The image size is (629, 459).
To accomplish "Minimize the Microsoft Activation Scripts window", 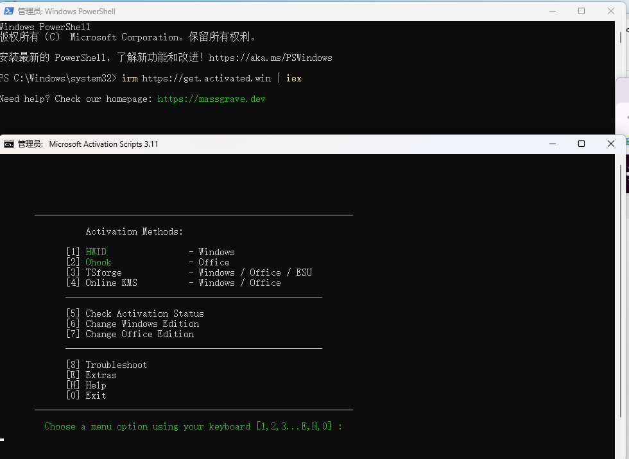I will [553, 144].
